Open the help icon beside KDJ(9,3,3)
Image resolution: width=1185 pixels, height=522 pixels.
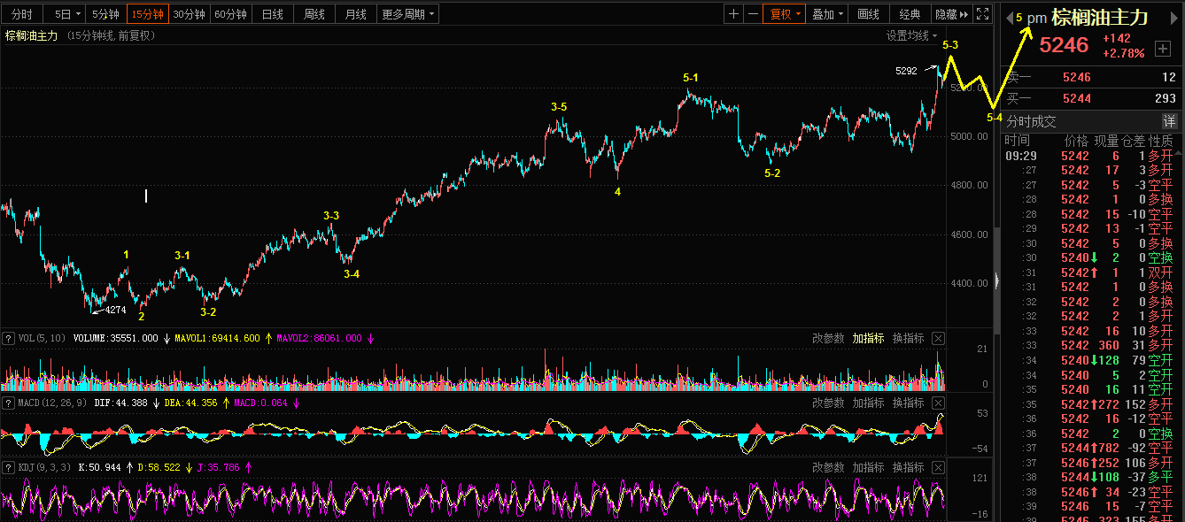[8, 467]
